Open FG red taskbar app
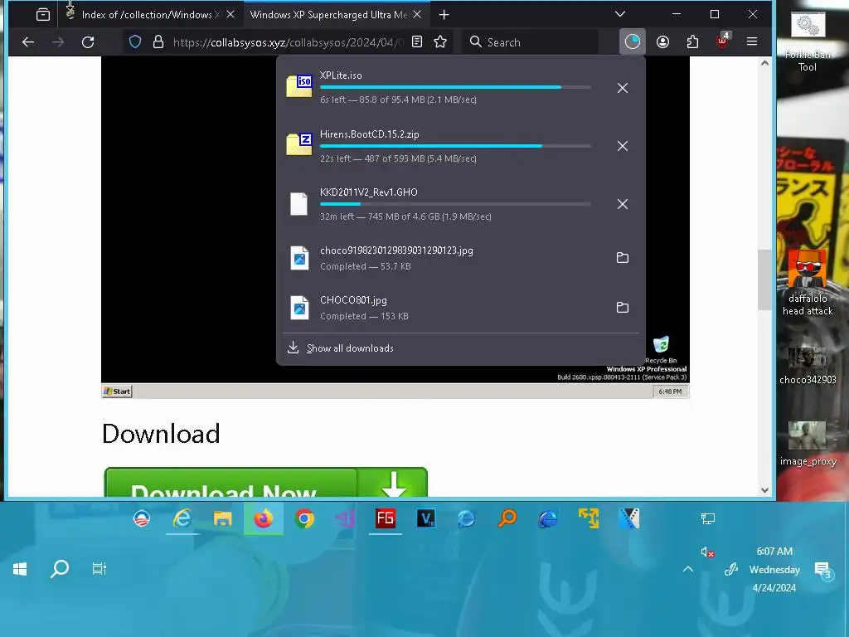Image resolution: width=849 pixels, height=637 pixels. (x=386, y=519)
